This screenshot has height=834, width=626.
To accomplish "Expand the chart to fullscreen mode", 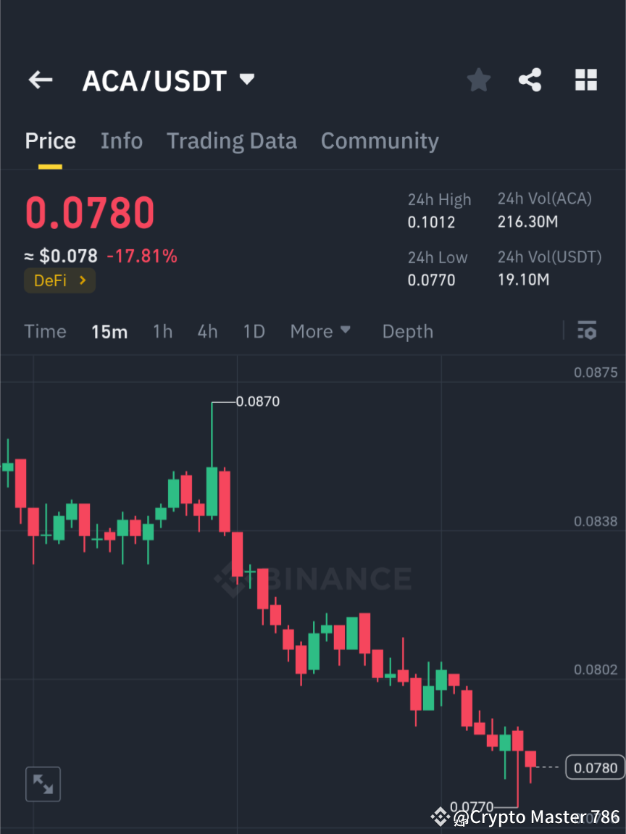I will pyautogui.click(x=43, y=784).
